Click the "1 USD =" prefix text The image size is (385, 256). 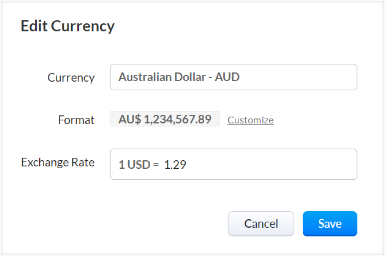pos(139,165)
